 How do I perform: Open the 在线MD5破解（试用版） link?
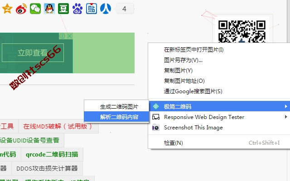coord(58,126)
